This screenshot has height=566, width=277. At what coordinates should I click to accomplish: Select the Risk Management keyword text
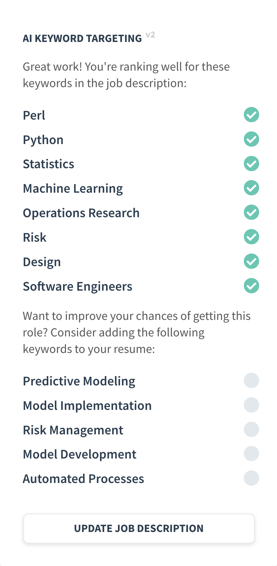pyautogui.click(x=73, y=430)
